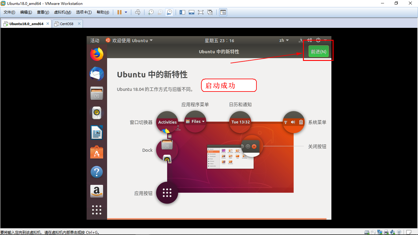
Task: Open the 查看(V) menu
Action: tap(43, 12)
